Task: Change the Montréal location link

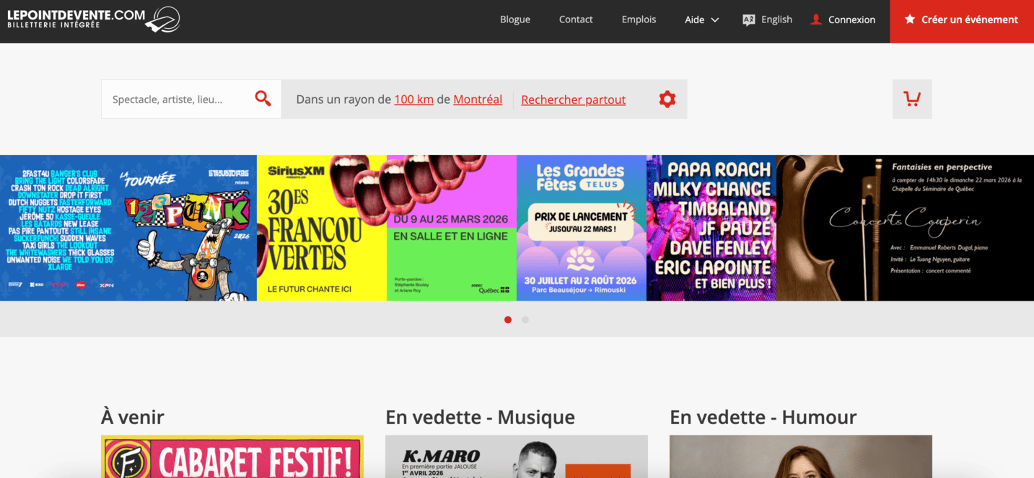Action: pos(478,99)
